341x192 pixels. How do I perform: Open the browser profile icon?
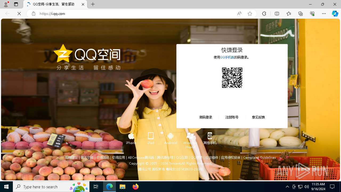[6, 4]
